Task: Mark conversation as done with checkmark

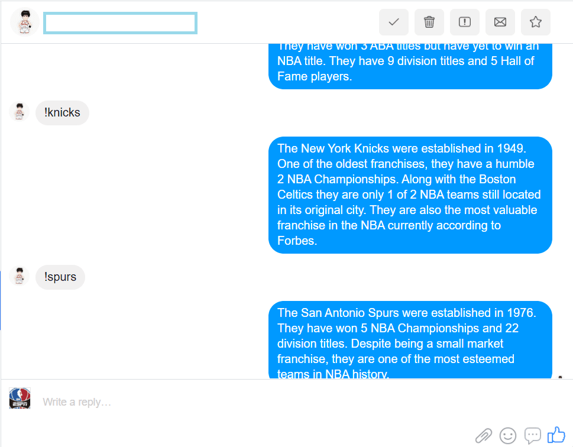Action: coord(394,22)
